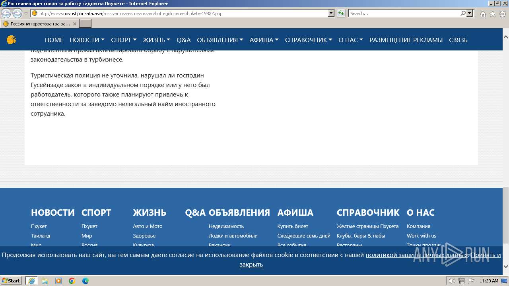Click the taskbar clock 11:20 AM
The height and width of the screenshot is (286, 509).
489,281
